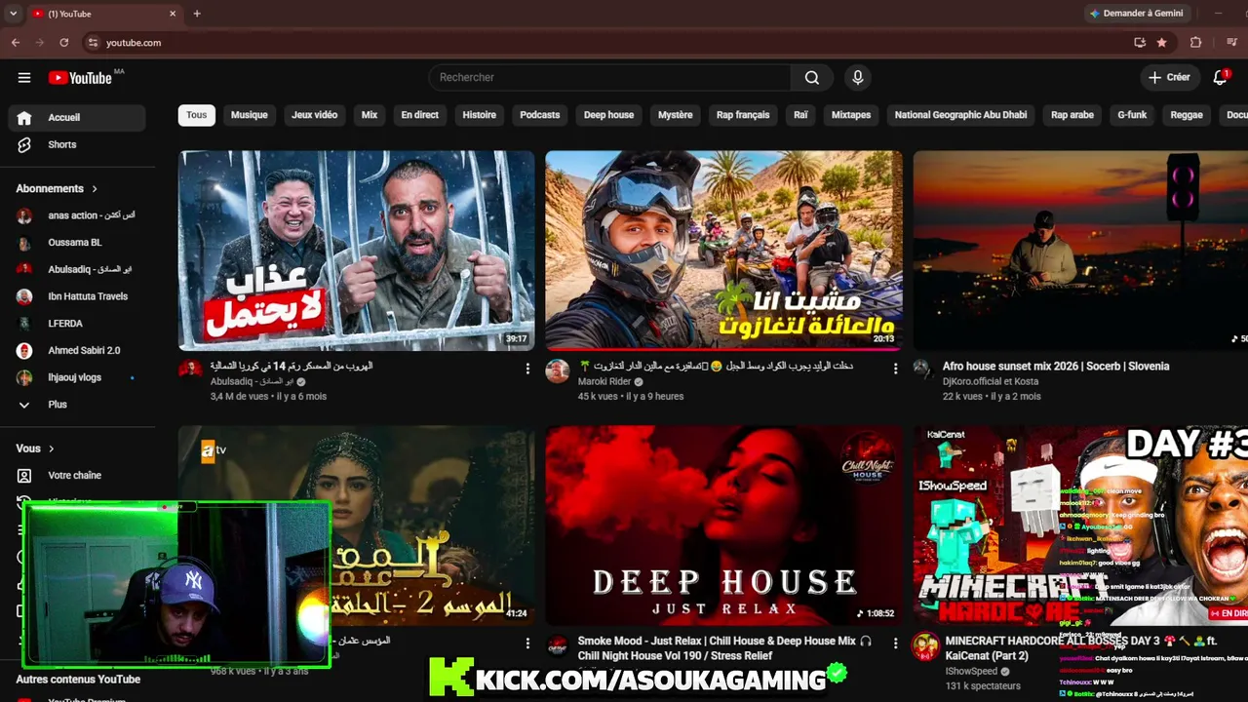This screenshot has height=702, width=1248.
Task: Bookmark this page with the star icon
Action: pyautogui.click(x=1162, y=43)
